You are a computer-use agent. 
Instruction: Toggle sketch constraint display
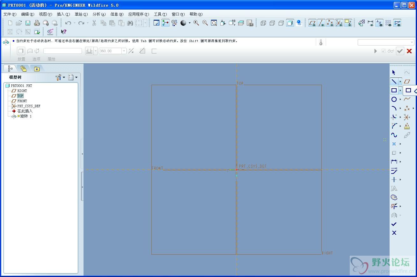click(379, 23)
